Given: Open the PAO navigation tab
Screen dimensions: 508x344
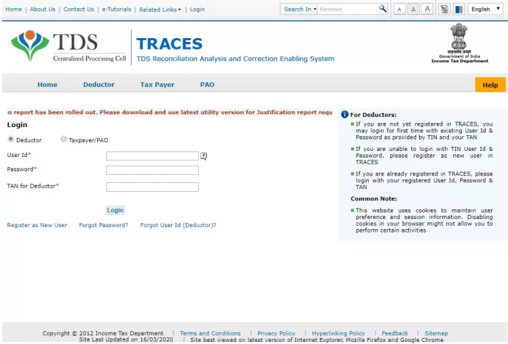Looking at the screenshot, I should point(207,84).
